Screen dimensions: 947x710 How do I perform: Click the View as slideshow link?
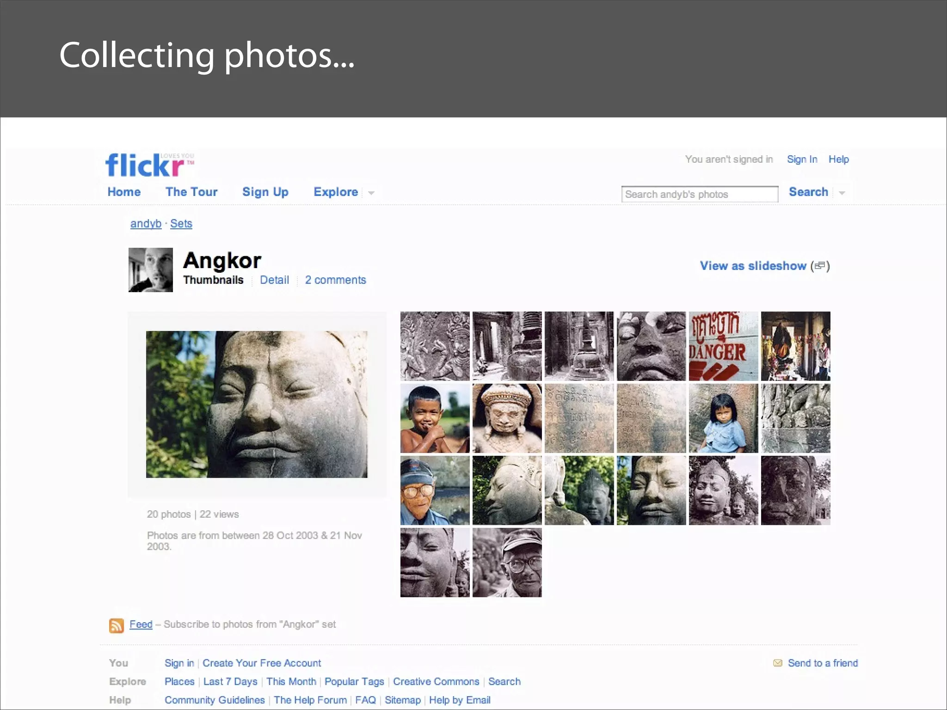point(753,266)
